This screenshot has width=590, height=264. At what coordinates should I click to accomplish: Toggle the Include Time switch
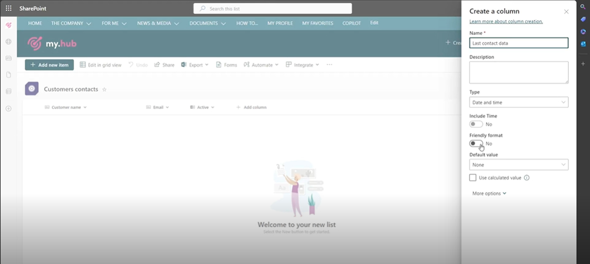(476, 124)
